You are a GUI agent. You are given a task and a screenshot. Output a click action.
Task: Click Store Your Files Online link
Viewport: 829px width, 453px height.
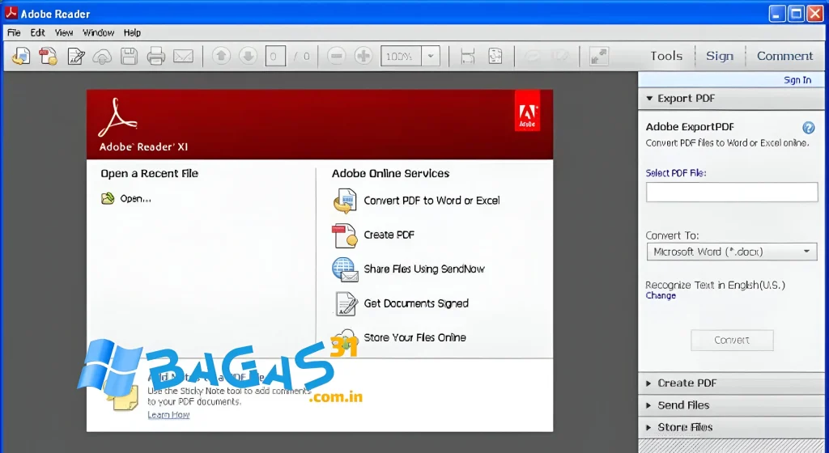[415, 338]
